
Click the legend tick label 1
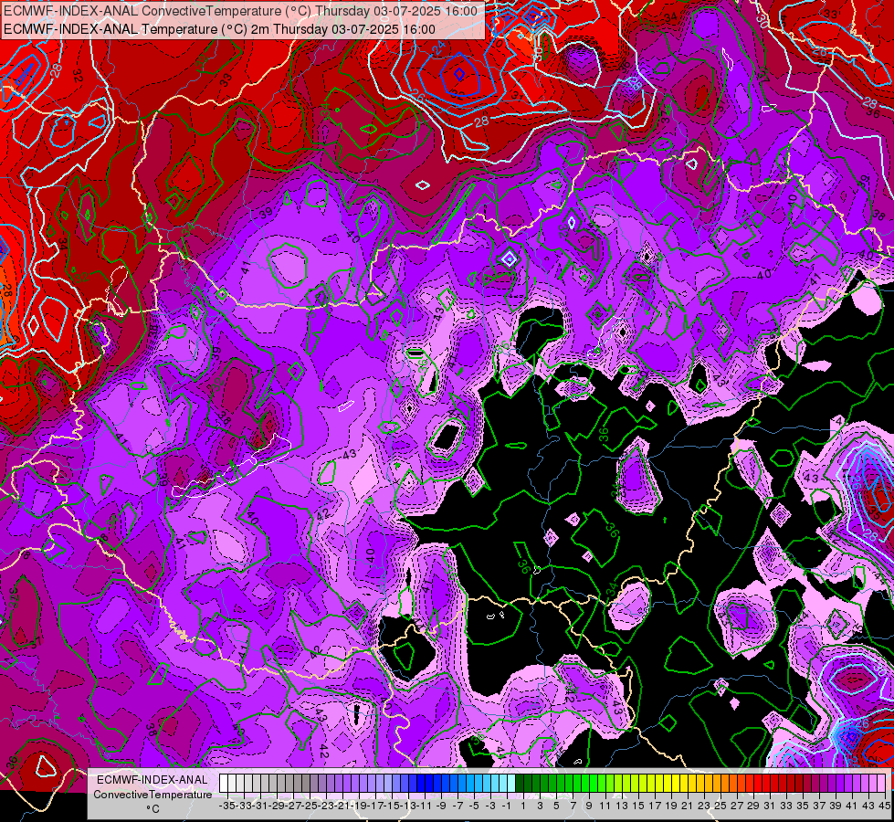click(523, 806)
